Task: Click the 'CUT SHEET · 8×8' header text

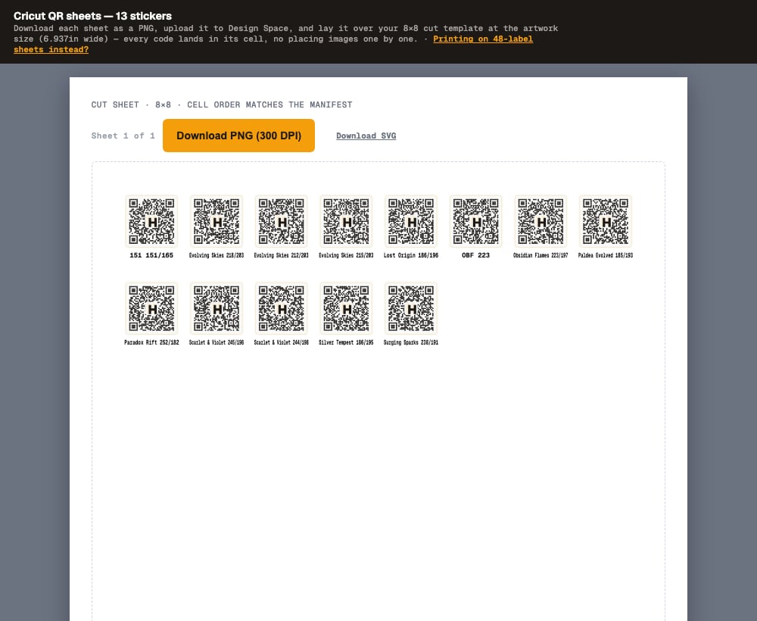Action: click(131, 105)
